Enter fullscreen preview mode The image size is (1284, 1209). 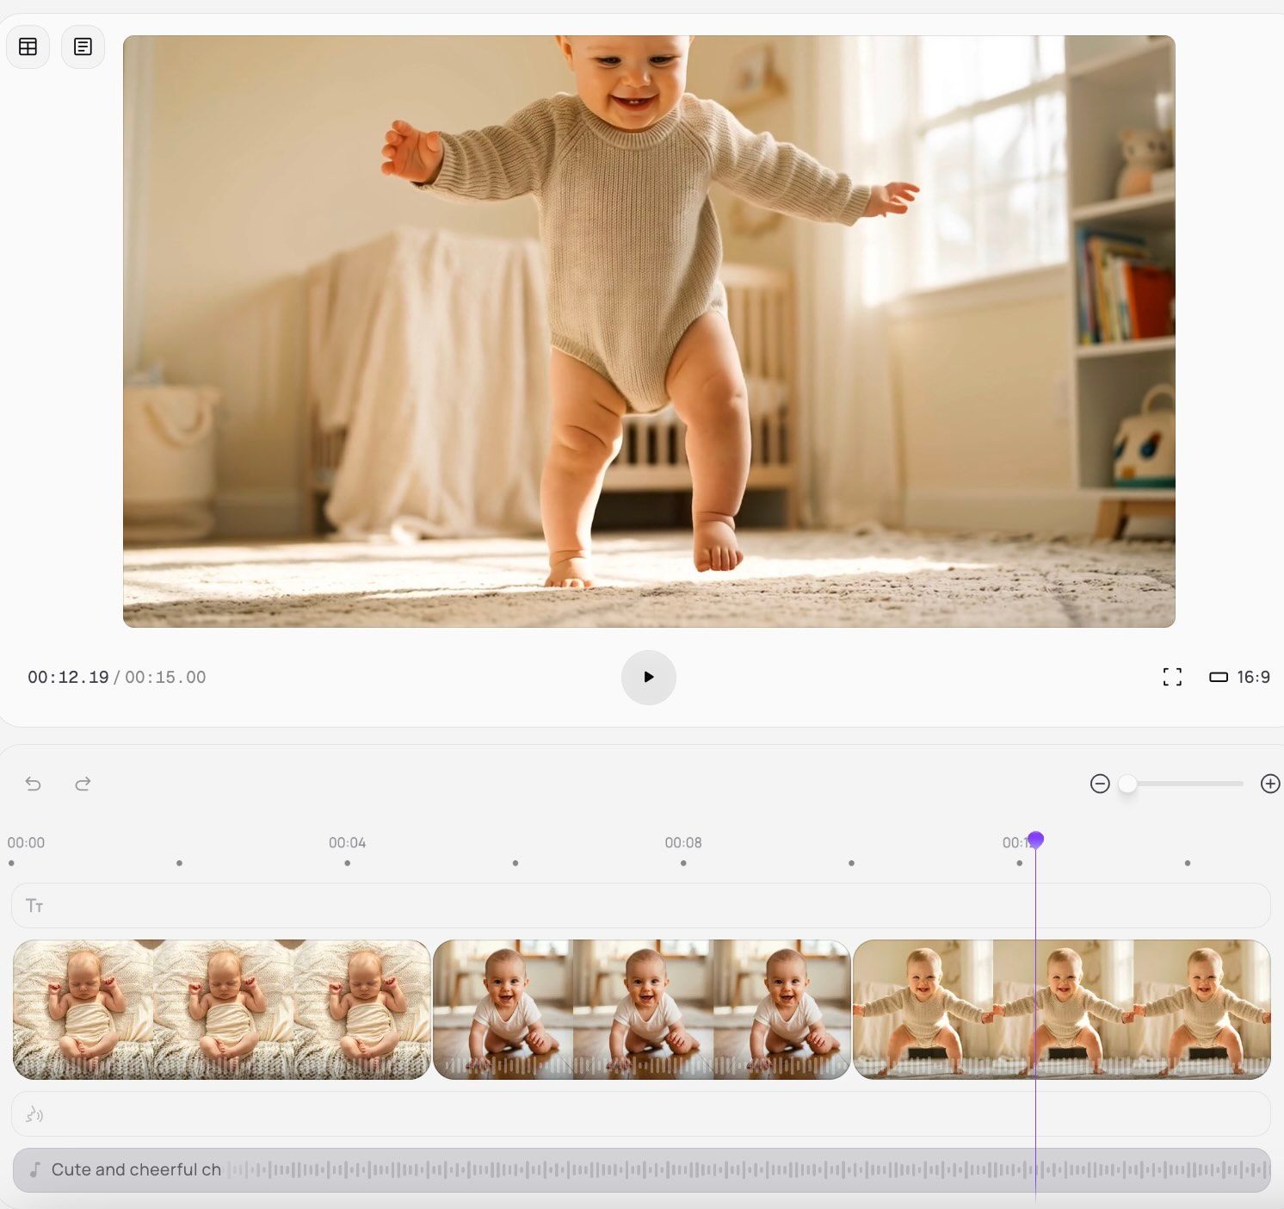click(x=1171, y=677)
